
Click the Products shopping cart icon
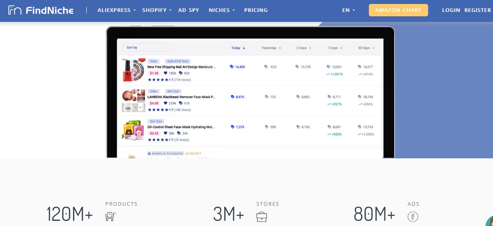(x=110, y=216)
